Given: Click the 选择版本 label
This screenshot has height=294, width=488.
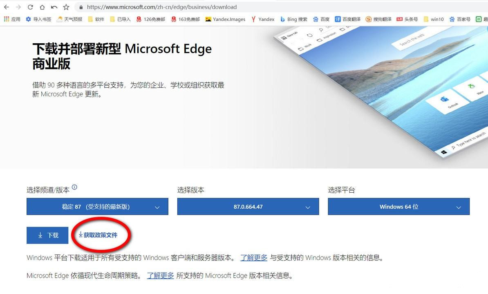Looking at the screenshot, I should (191, 190).
